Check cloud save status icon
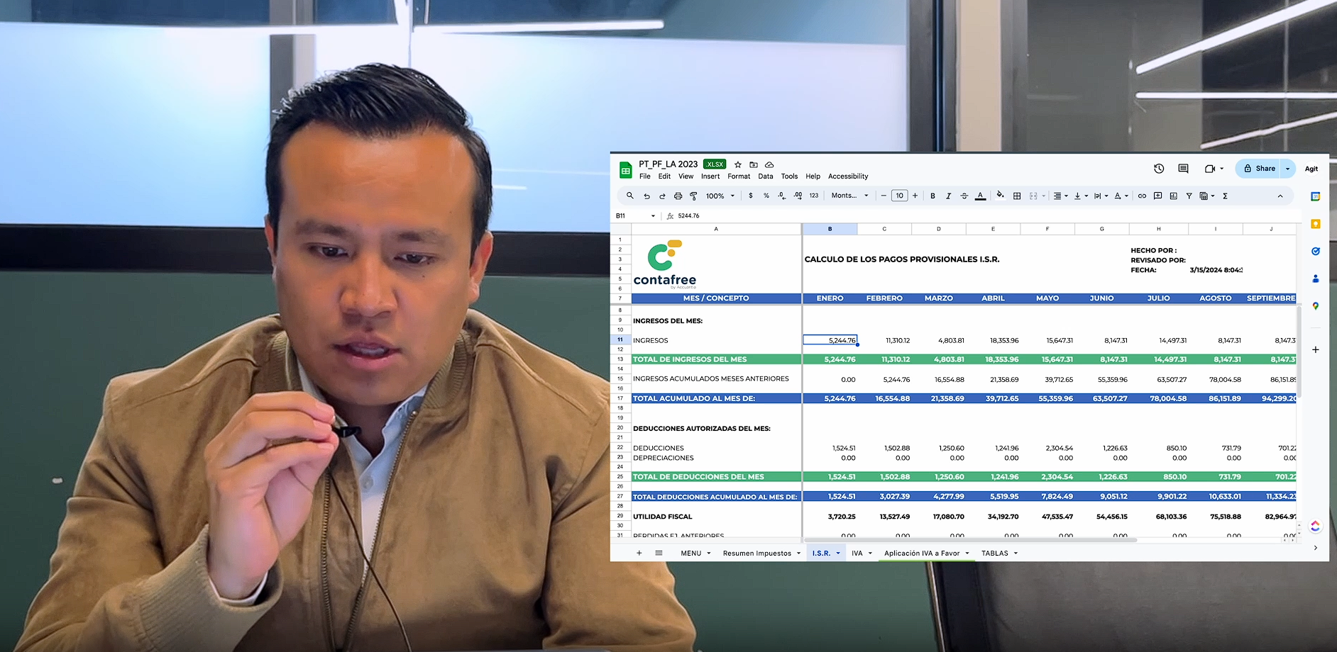The image size is (1337, 652). (x=769, y=164)
